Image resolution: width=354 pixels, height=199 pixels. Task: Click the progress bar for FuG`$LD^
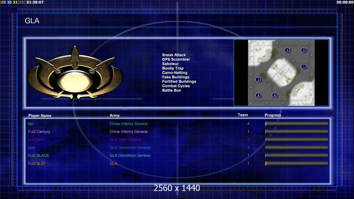[x=296, y=164]
